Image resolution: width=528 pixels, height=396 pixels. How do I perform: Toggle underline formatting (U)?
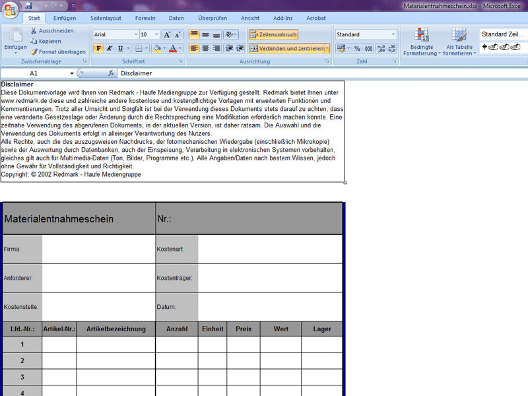coord(120,48)
